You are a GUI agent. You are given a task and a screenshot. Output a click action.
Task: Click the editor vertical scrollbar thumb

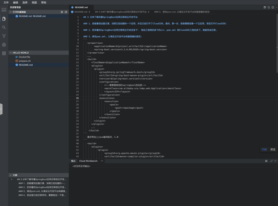[x=277, y=43]
